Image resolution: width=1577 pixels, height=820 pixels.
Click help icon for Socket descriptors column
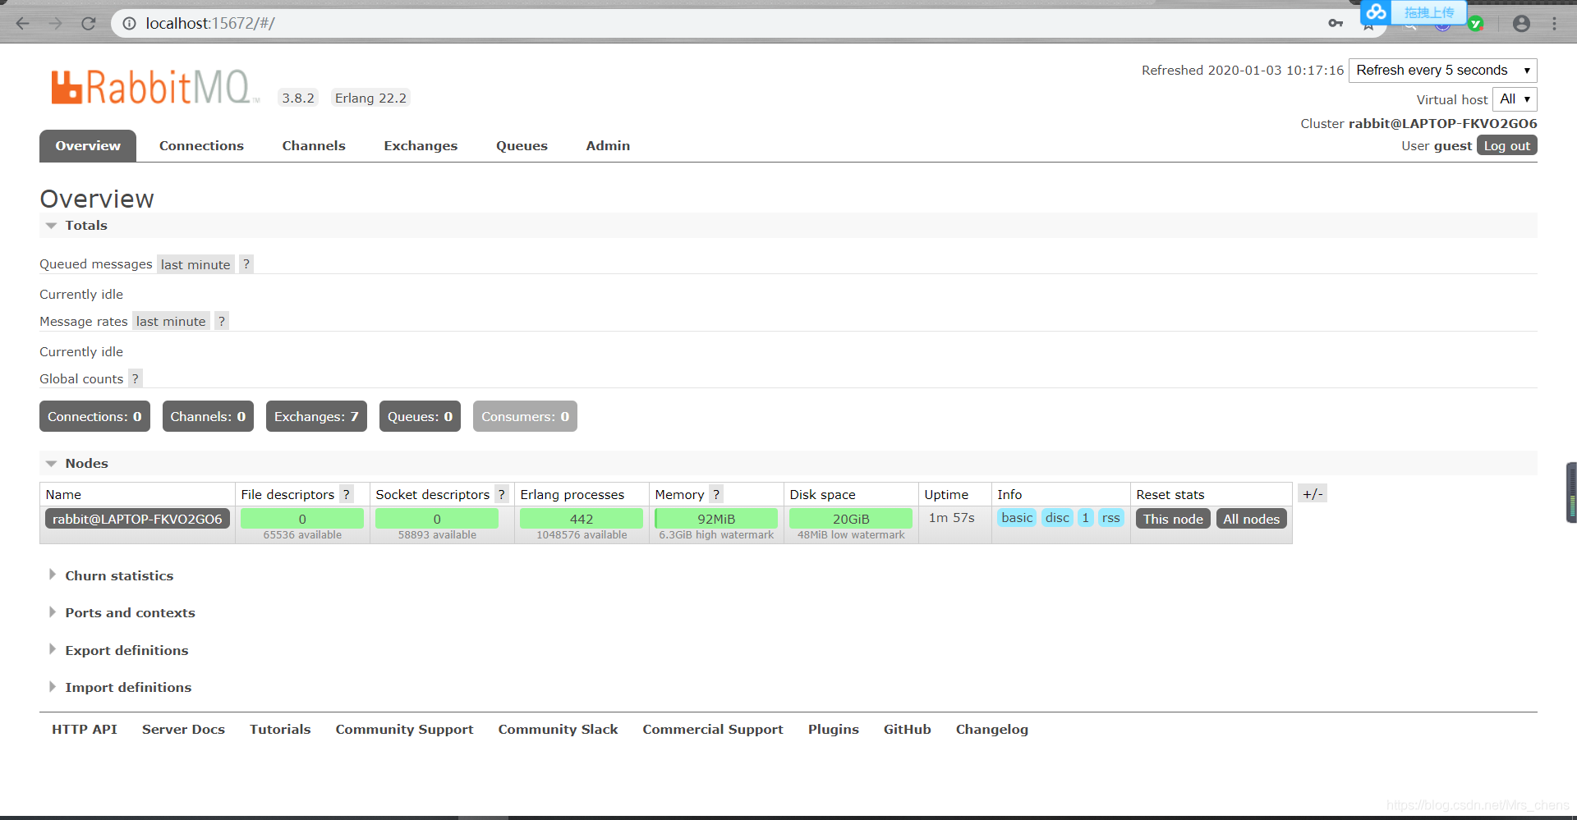coord(501,494)
